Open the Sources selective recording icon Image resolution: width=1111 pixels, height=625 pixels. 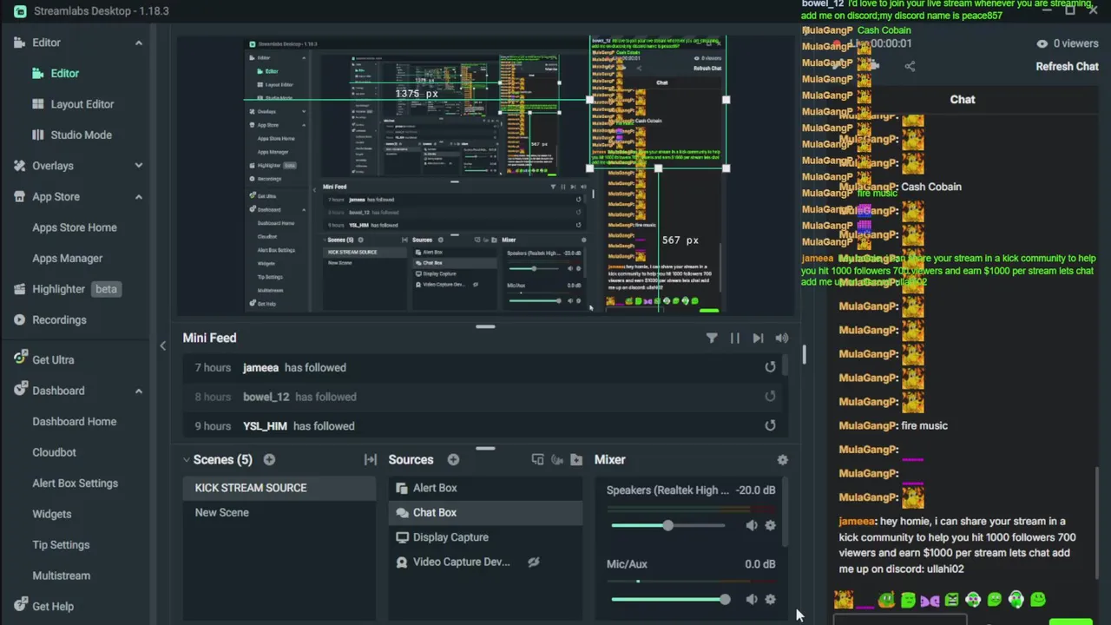click(x=537, y=460)
